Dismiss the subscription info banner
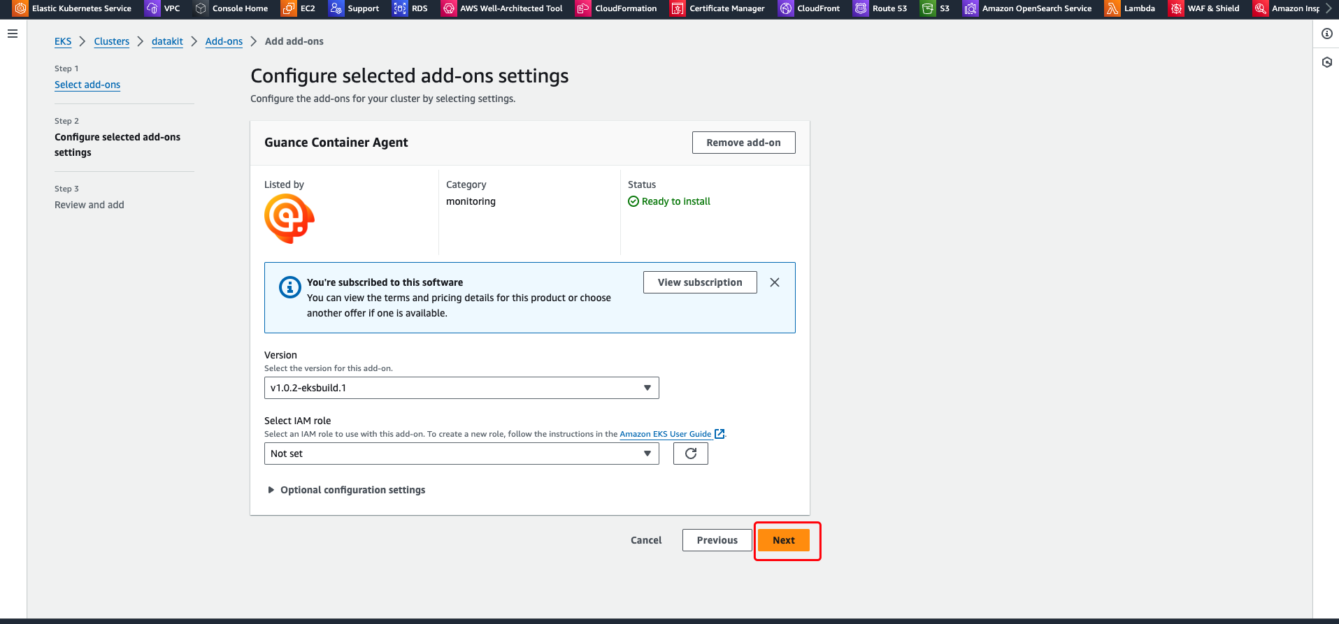Viewport: 1339px width, 624px height. click(x=774, y=282)
